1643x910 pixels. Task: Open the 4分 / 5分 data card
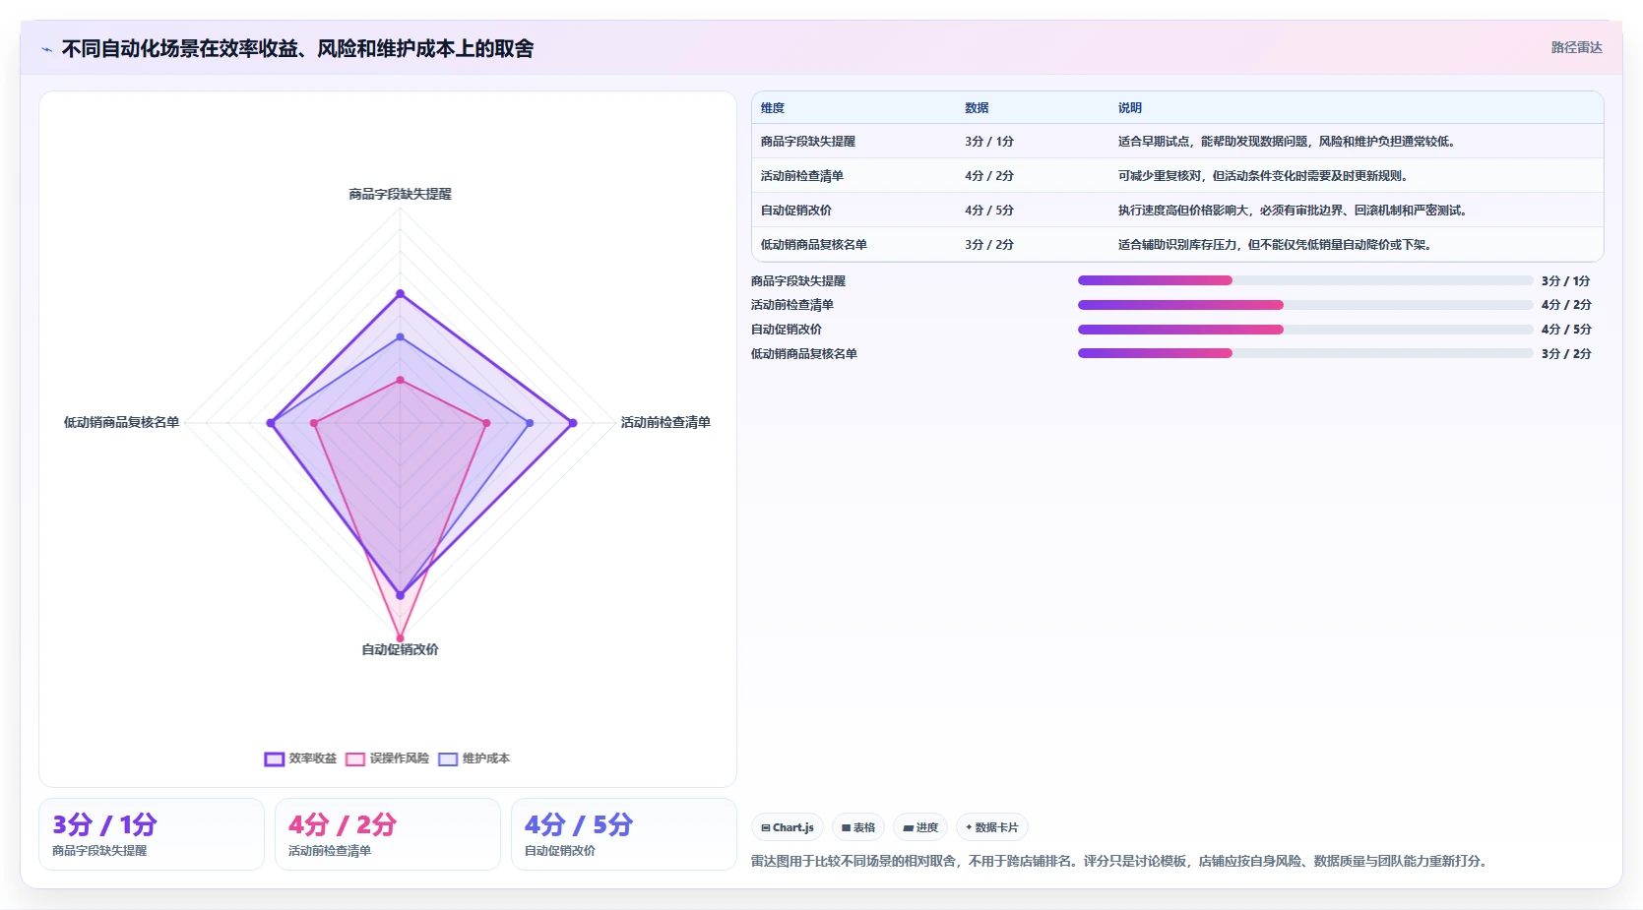click(x=624, y=834)
